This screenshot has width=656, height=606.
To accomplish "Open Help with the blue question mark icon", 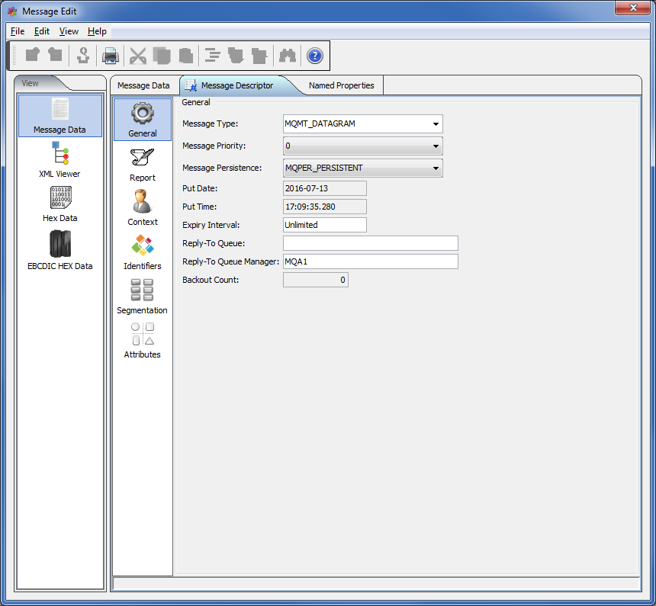I will (x=314, y=56).
